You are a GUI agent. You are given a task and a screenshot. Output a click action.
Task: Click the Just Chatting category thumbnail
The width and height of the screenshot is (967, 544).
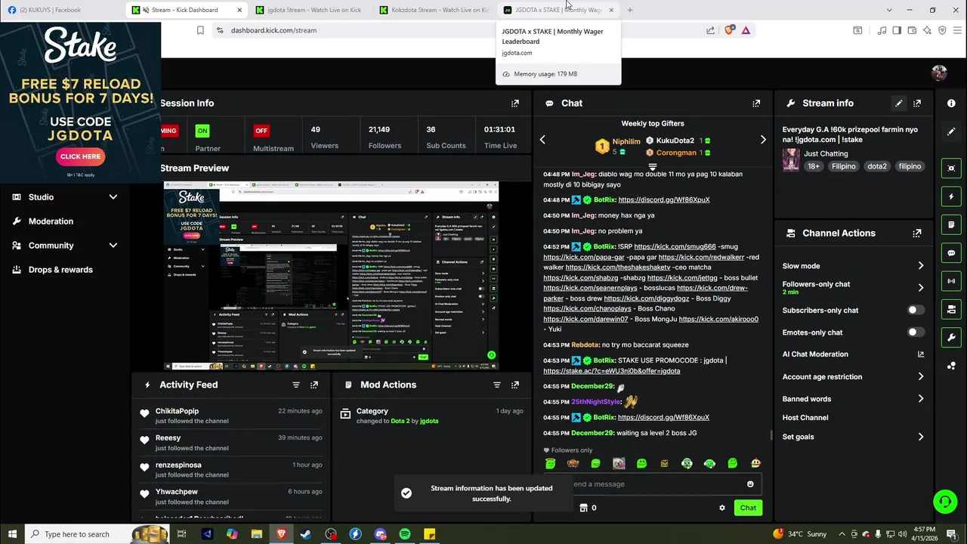click(791, 159)
